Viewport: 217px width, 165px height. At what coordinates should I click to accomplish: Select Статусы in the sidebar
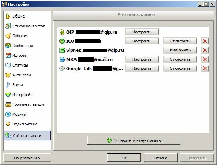27,65
